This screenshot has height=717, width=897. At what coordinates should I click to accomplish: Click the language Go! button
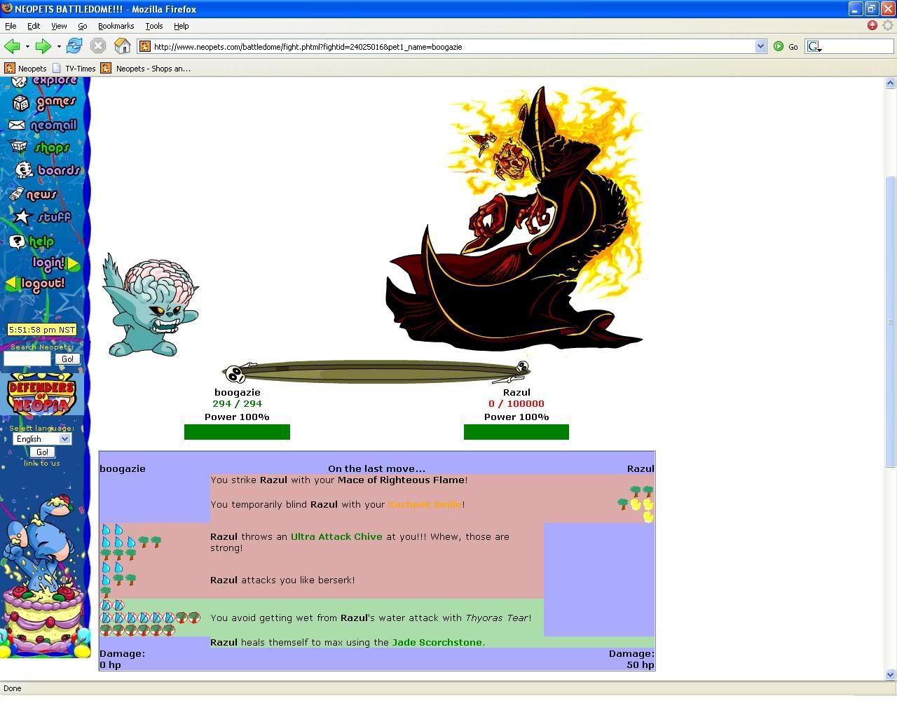(42, 452)
